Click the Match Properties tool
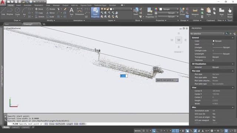Image resolution: width=237 pixels, height=133 pixels. click(x=150, y=13)
